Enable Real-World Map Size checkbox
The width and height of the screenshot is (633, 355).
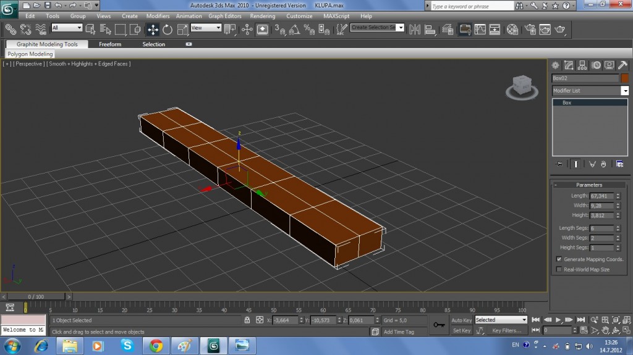pos(559,269)
